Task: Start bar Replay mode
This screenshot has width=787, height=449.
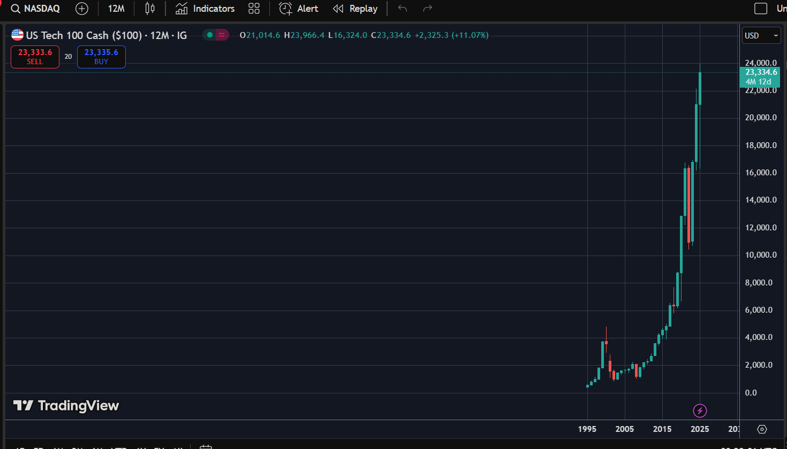Action: point(355,9)
